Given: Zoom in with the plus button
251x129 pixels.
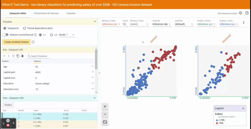Looking at the screenshot, I should (x=105, y=107).
